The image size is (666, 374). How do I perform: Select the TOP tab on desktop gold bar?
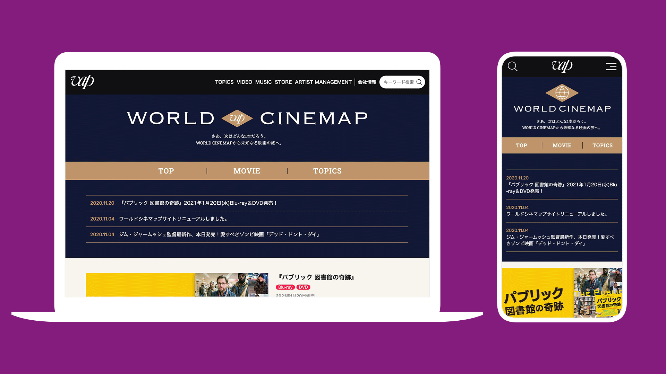[x=166, y=171]
